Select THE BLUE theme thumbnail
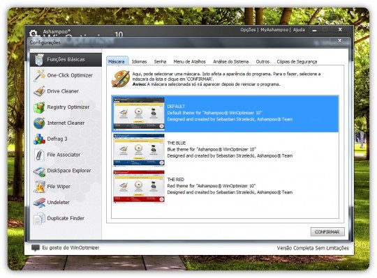Viewport: 377px width, 278px height. coord(139,150)
